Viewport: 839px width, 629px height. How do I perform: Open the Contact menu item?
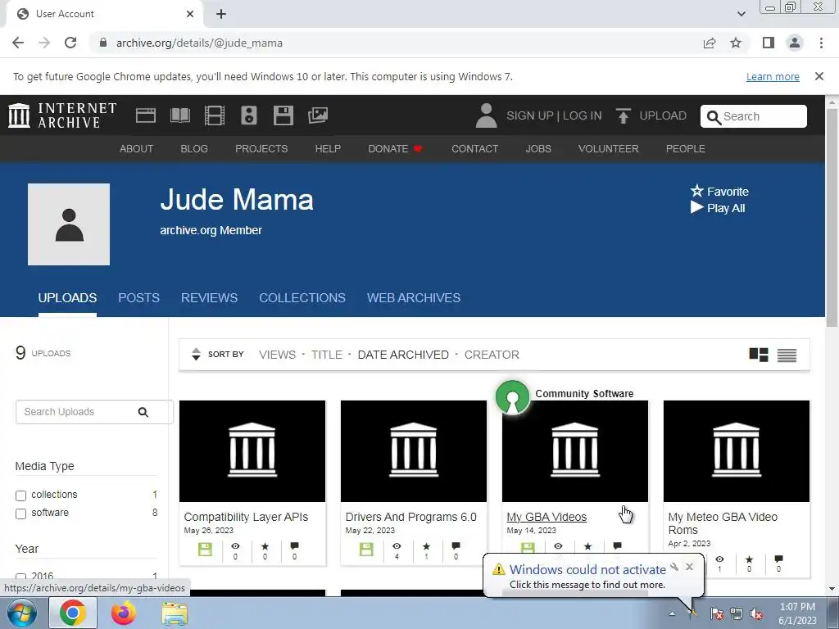click(474, 149)
